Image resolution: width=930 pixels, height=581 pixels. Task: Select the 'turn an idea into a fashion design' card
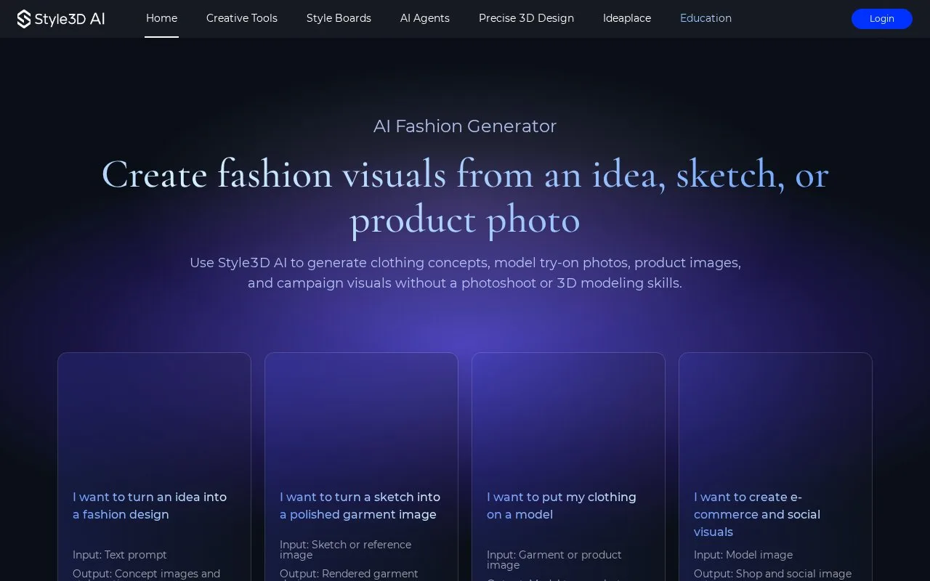click(154, 466)
